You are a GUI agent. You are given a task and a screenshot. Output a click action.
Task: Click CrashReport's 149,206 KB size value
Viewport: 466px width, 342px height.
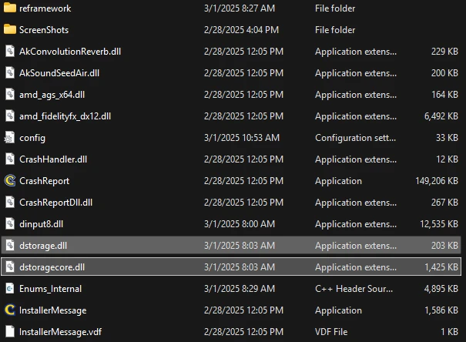(x=436, y=181)
